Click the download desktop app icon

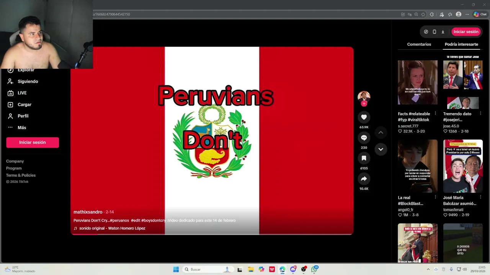pos(443,32)
